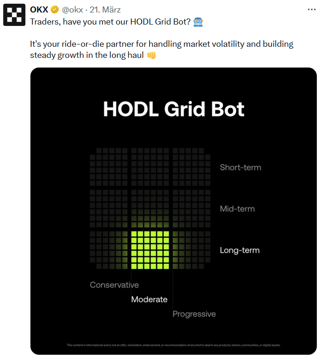The width and height of the screenshot is (320, 357).
Task: Select the highlighted Long-term label
Action: coord(240,251)
